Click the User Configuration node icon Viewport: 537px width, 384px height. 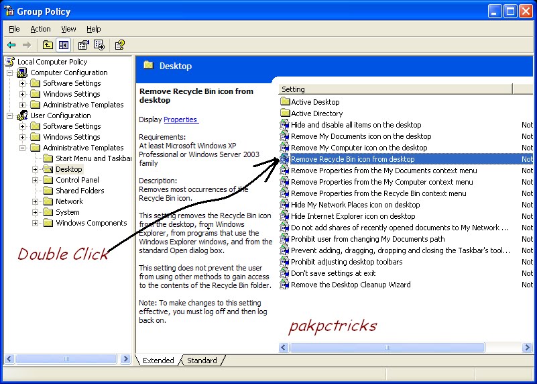point(22,115)
